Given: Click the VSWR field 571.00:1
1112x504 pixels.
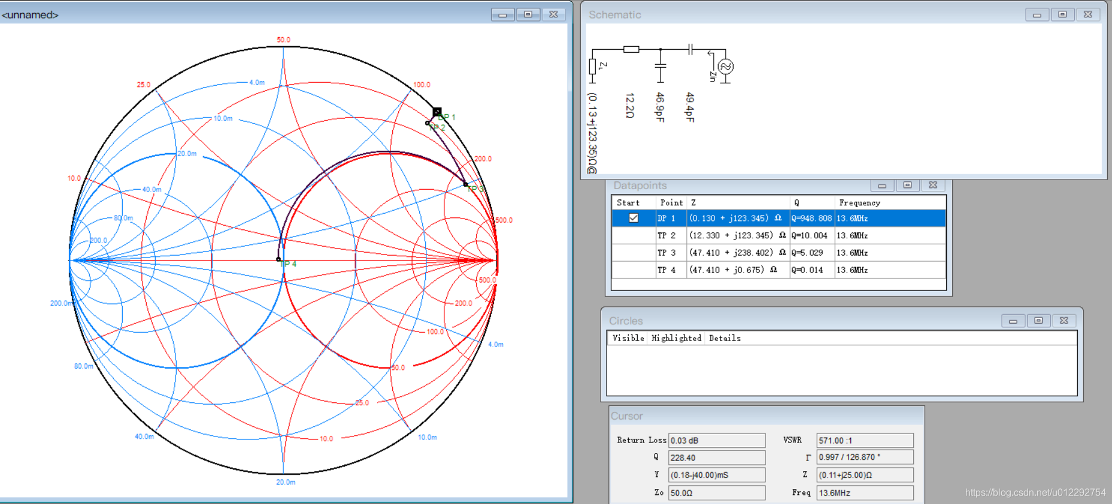Looking at the screenshot, I should point(865,441).
